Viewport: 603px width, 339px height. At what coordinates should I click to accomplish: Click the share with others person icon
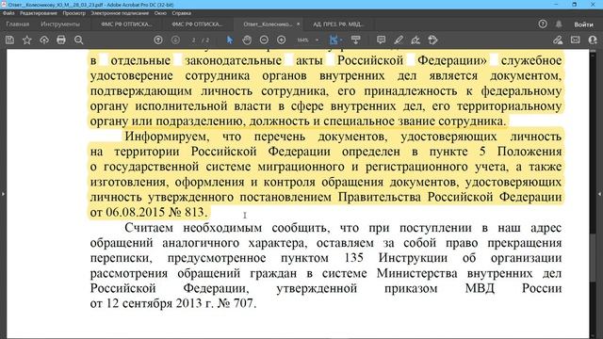(593, 40)
